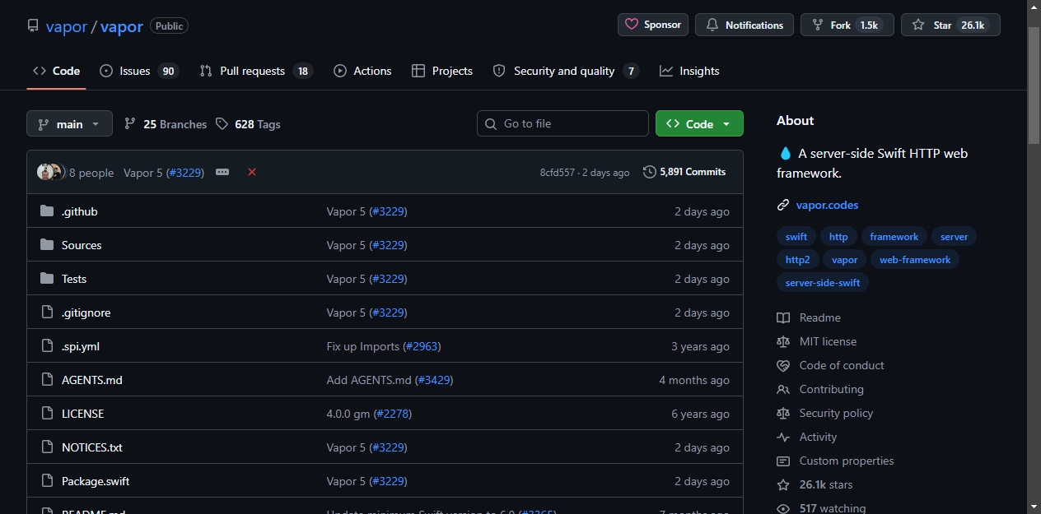View the 25 Branches link

click(x=166, y=124)
